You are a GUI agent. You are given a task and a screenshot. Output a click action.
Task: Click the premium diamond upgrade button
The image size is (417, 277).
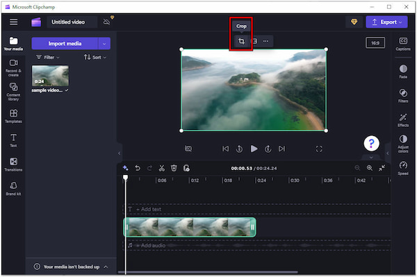354,22
